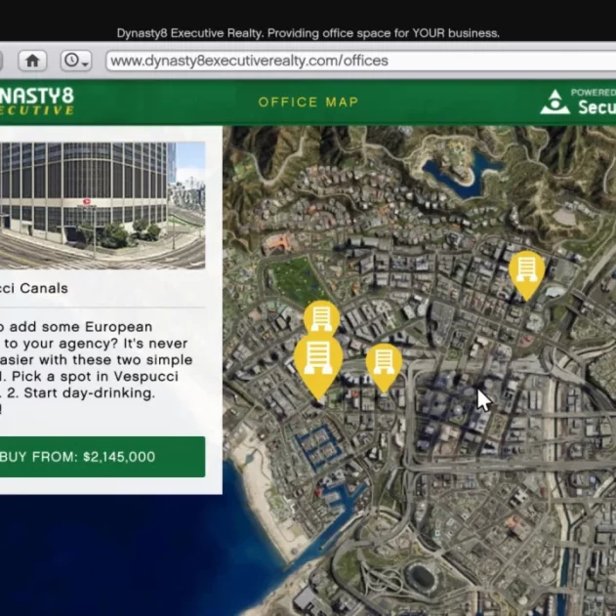Click the BUY FROM $2,145,000 button
616x616 pixels.
(x=103, y=457)
